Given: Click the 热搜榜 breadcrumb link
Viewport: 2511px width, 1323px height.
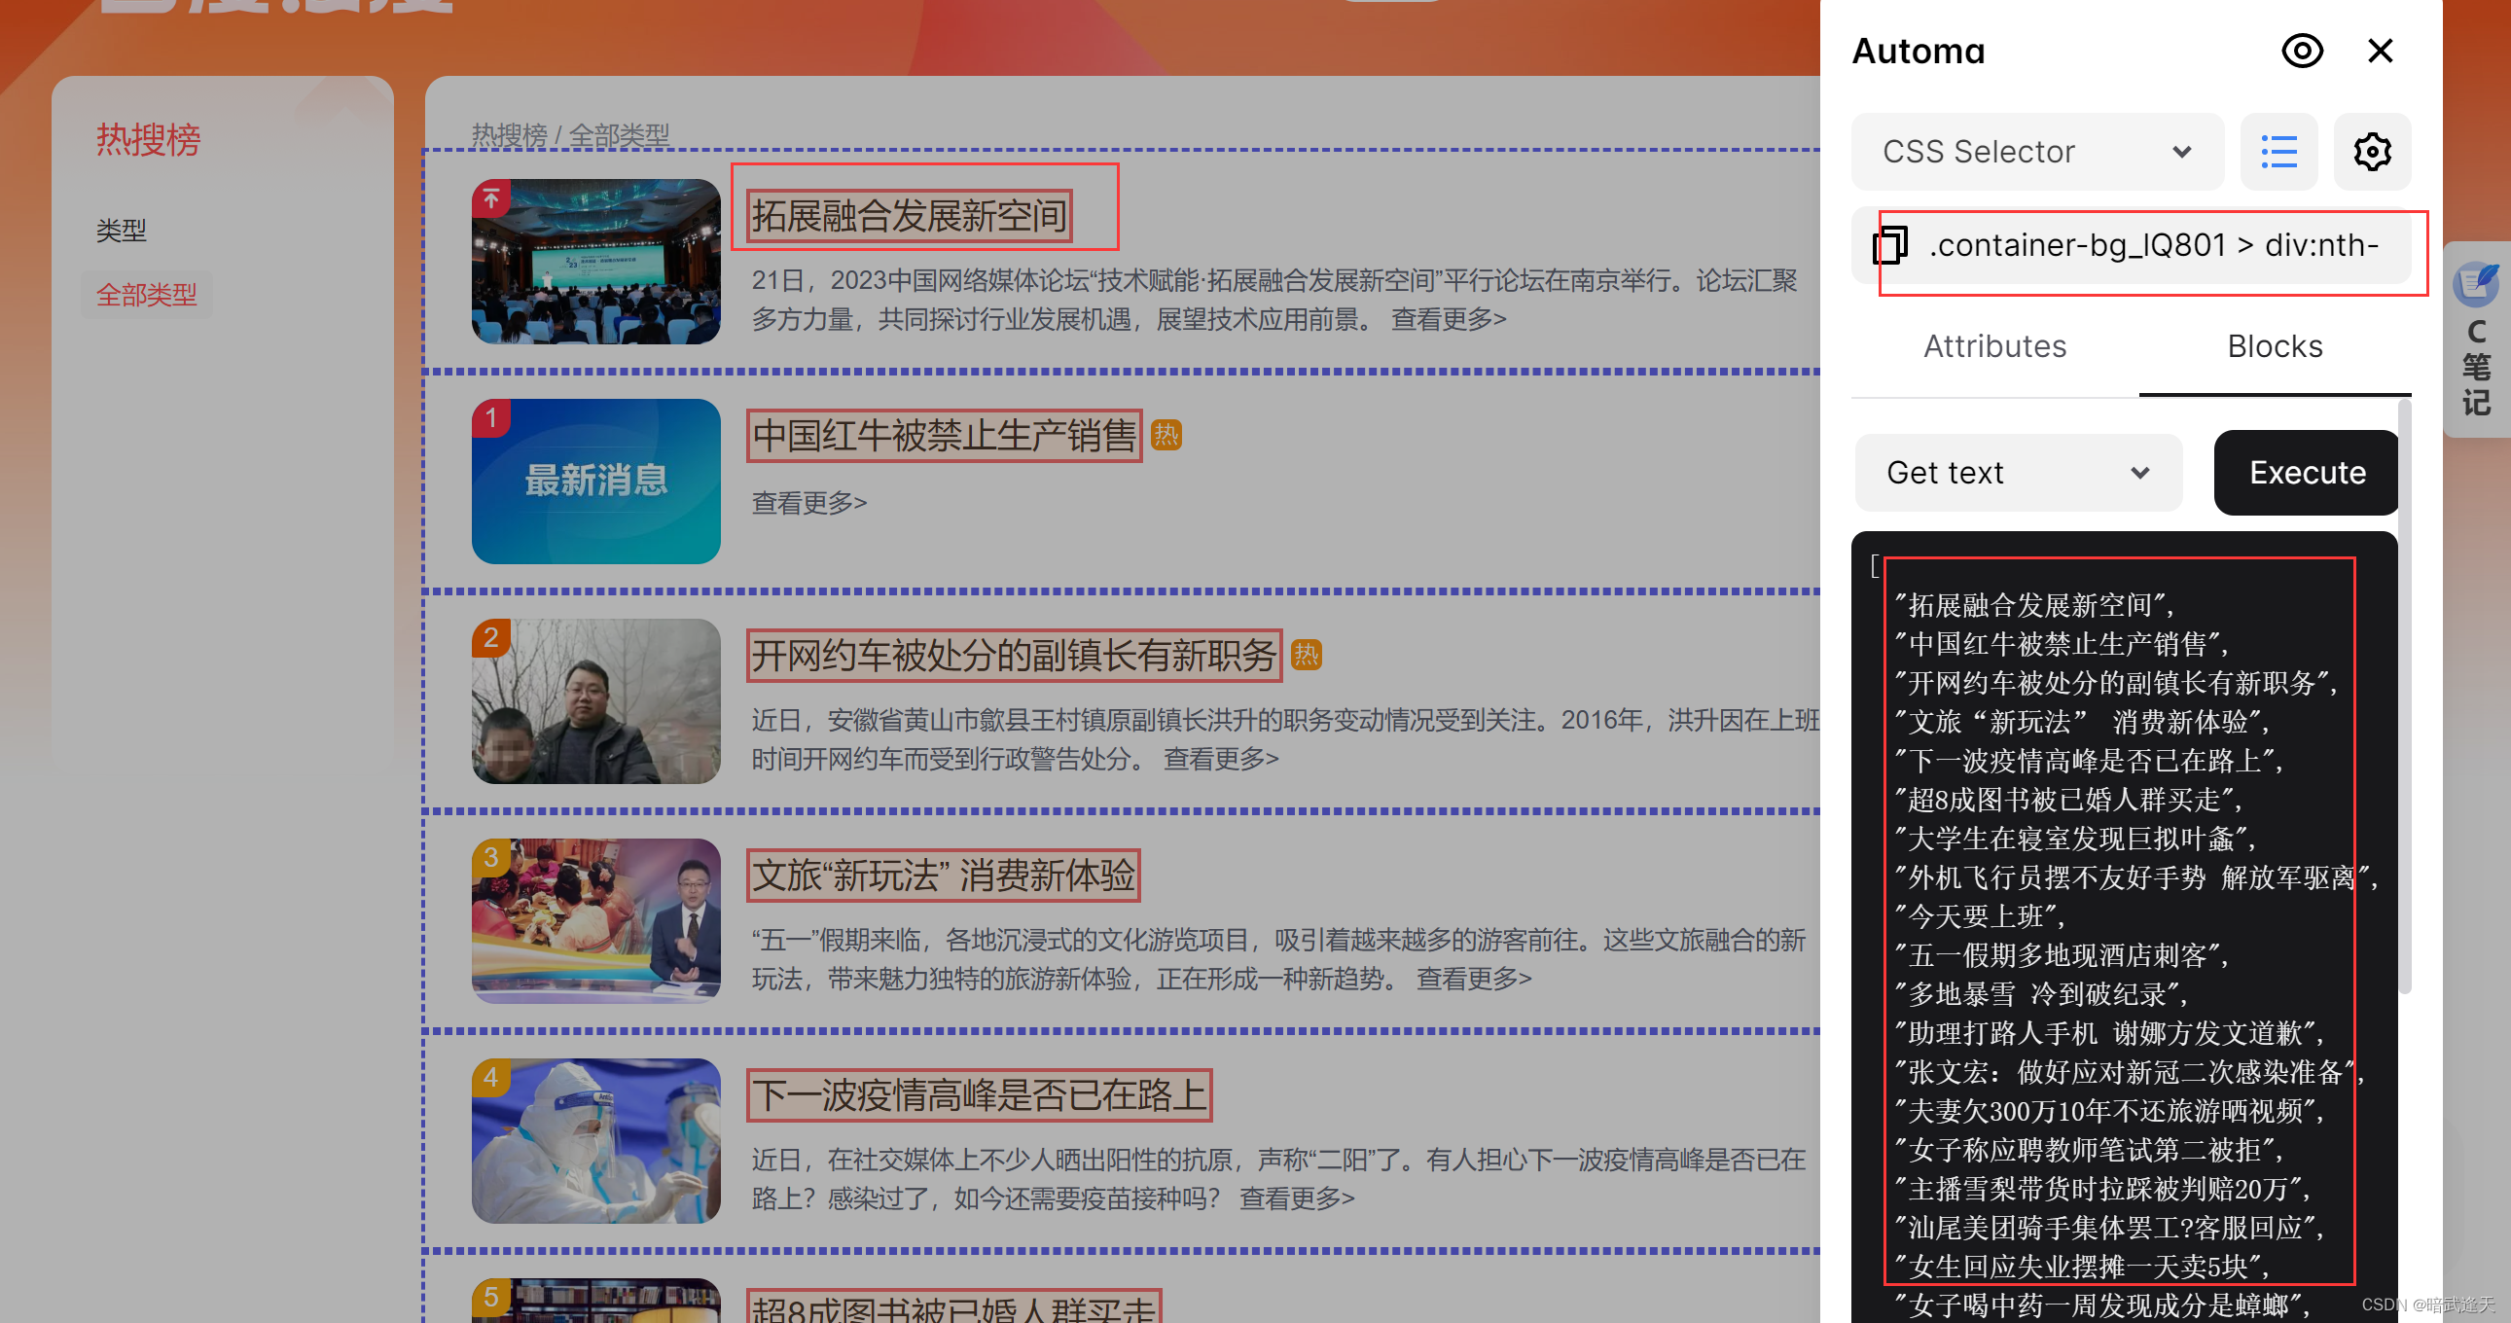Looking at the screenshot, I should 509,134.
